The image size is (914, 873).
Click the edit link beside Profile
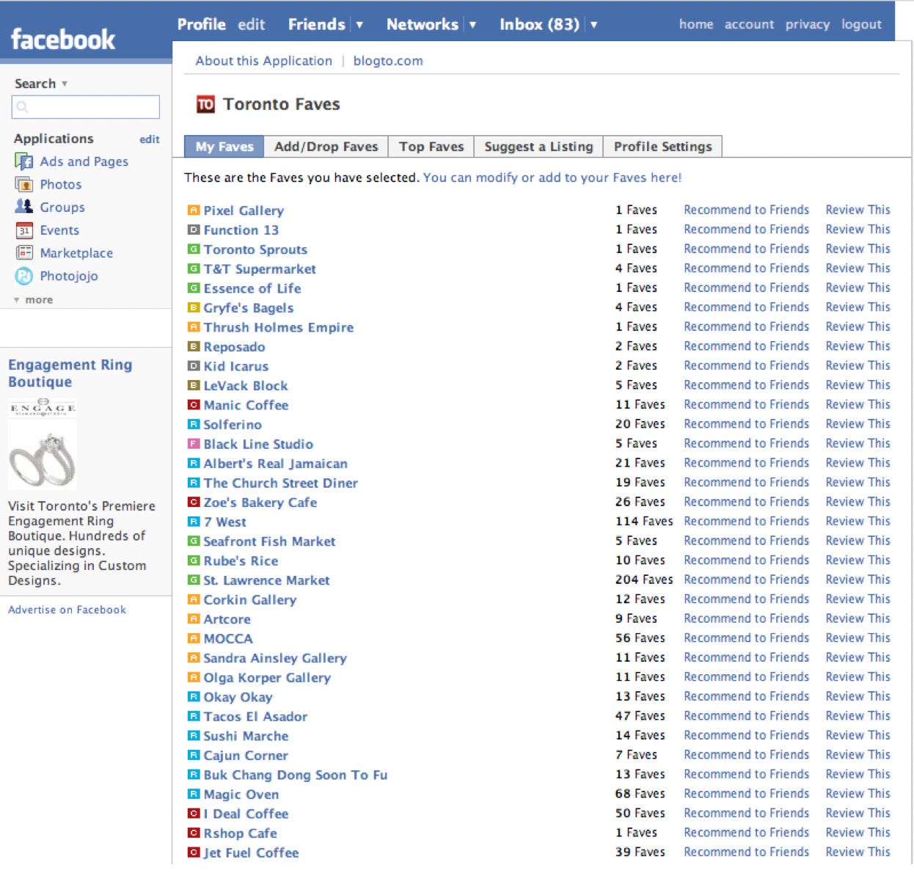pos(251,24)
